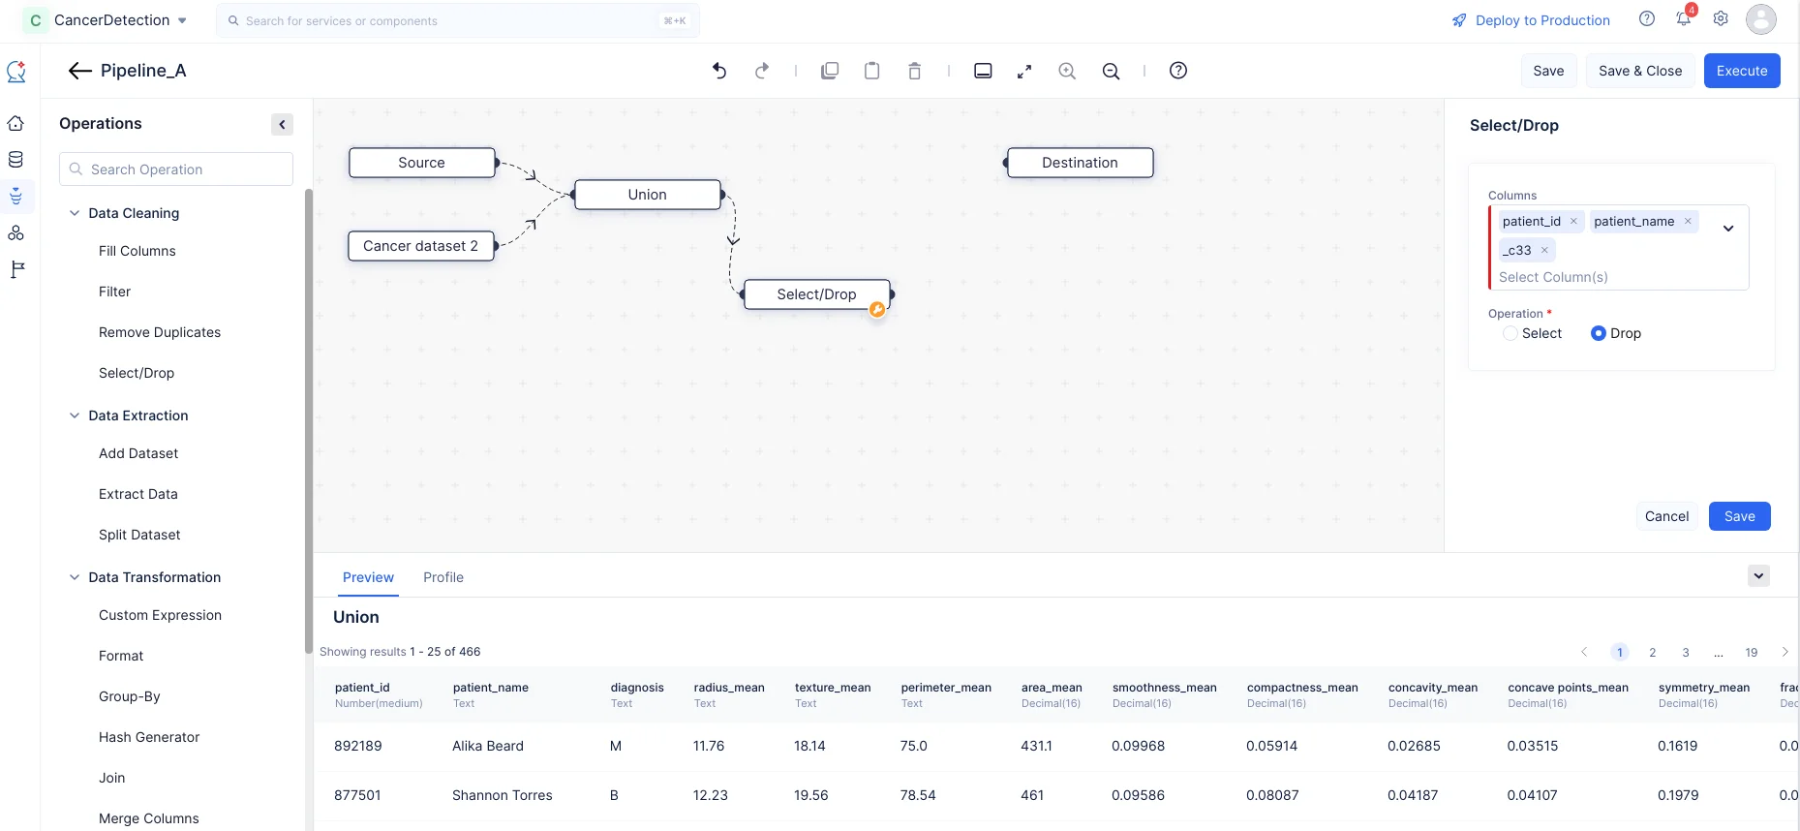Go back using the Pipeline_A arrow
1800x831 pixels.
point(80,71)
